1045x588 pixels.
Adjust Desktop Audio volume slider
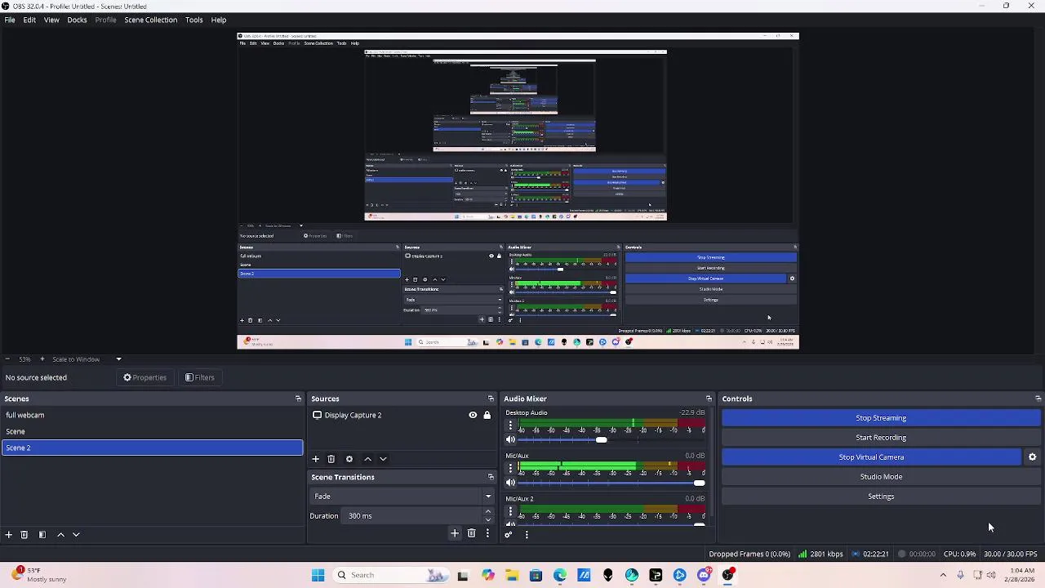tap(601, 440)
